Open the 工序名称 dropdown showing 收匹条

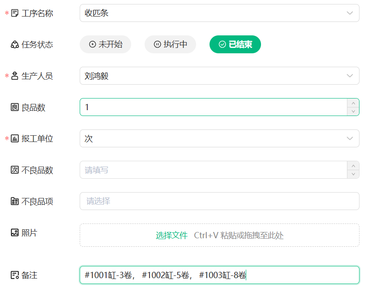219,13
